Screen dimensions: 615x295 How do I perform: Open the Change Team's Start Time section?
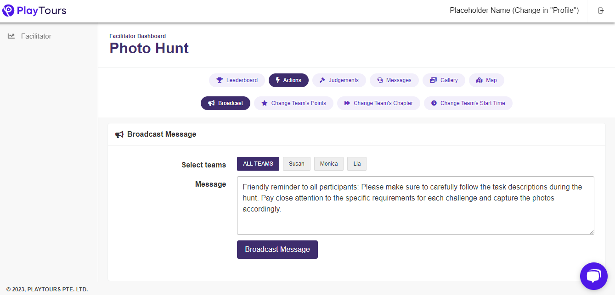(x=468, y=103)
